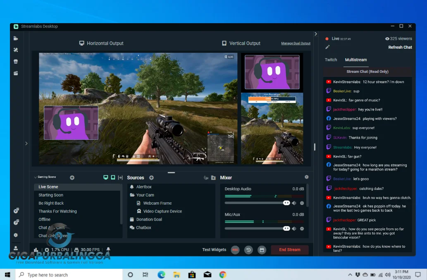Viewport: 427px width, 280px height.
Task: Adjust the Mic/Aux volume slider
Action: (256, 228)
